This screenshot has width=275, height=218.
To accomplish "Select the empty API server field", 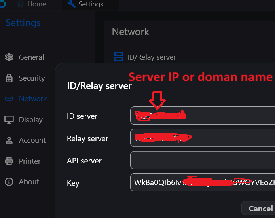I will coord(202,161).
